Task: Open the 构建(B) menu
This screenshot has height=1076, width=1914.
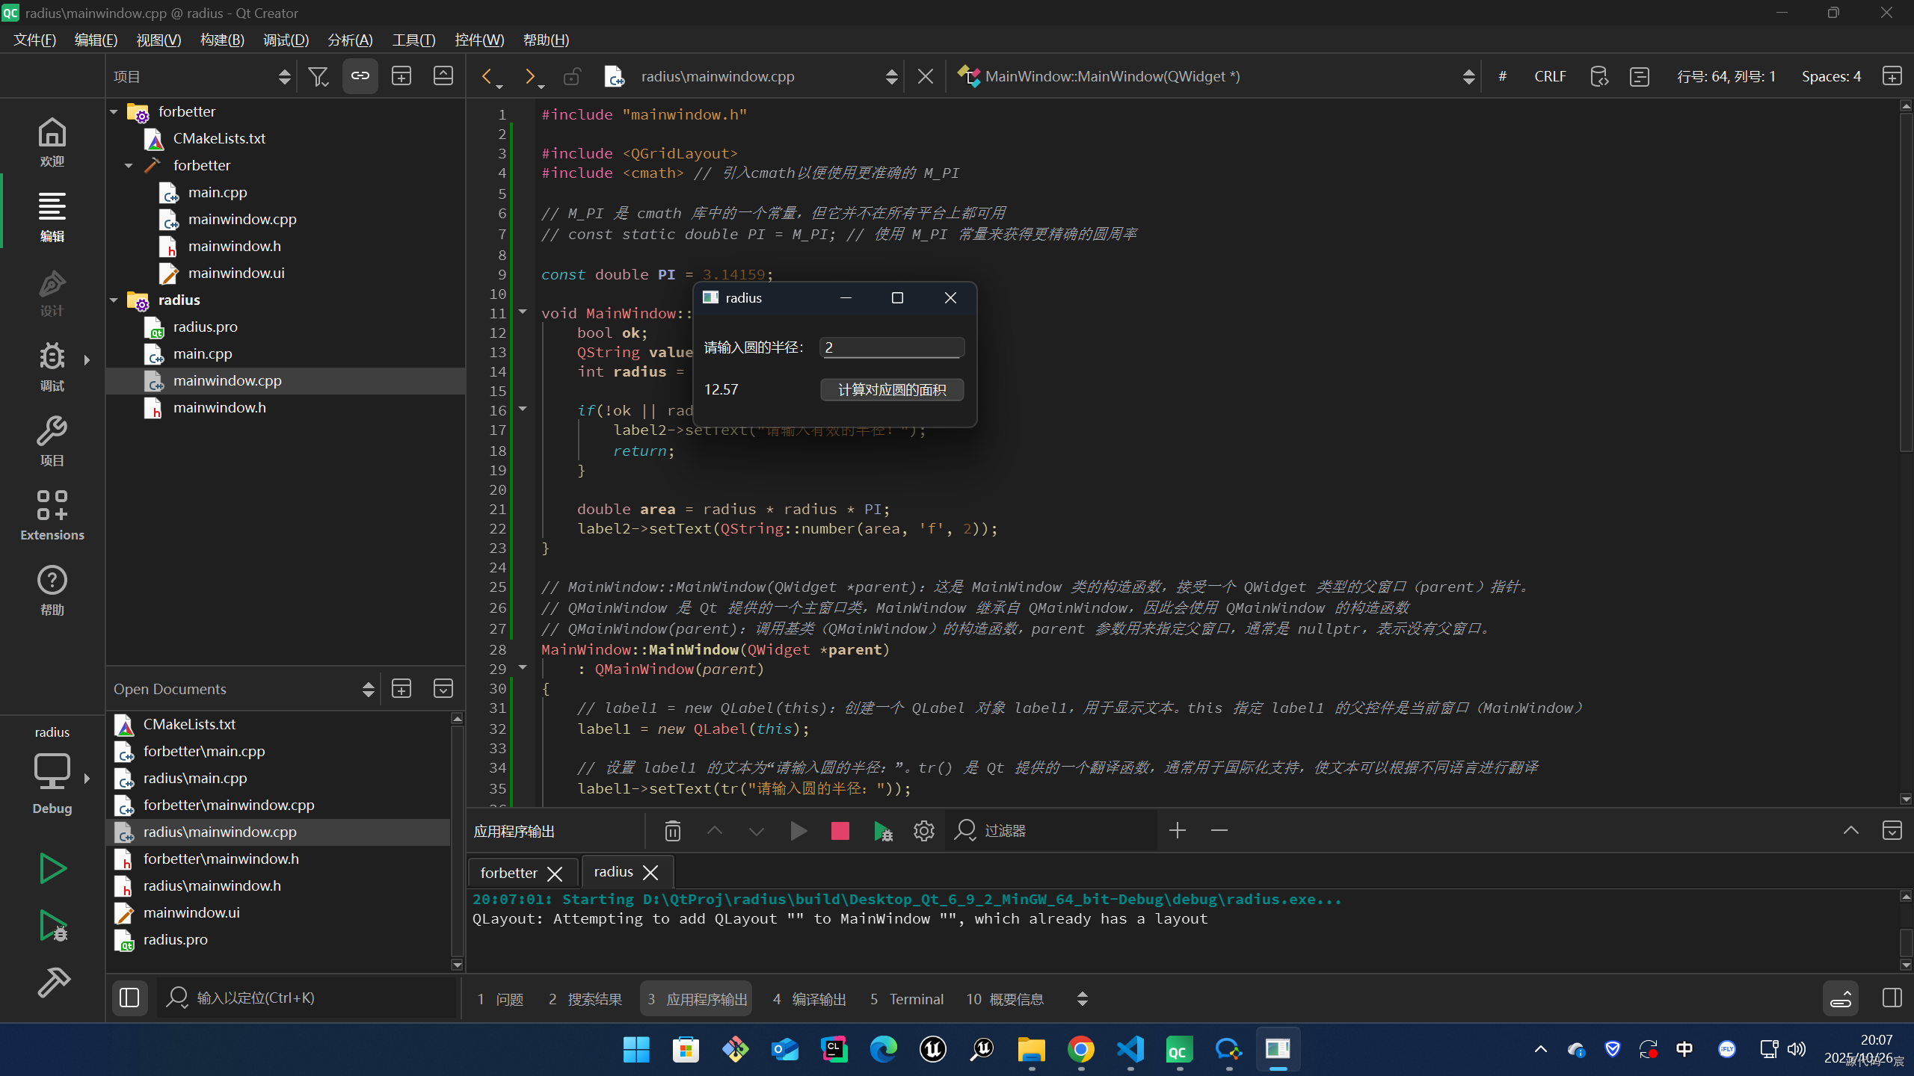Action: coord(222,40)
